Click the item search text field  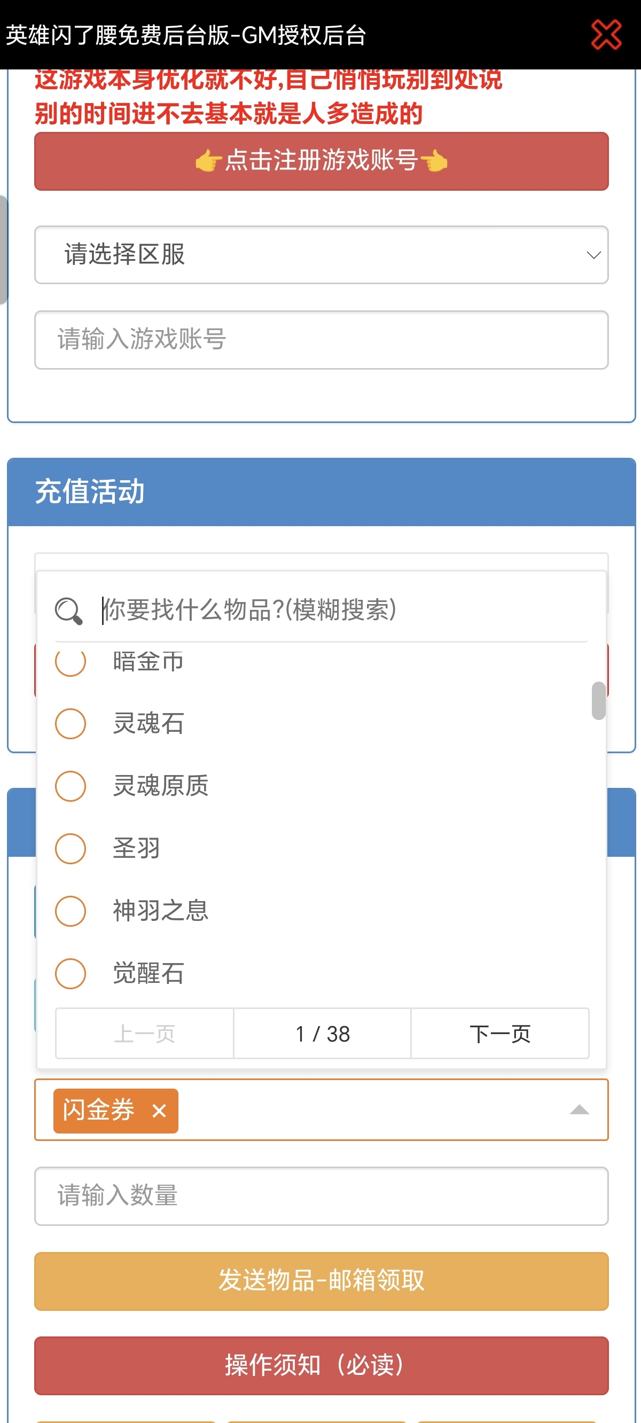pyautogui.click(x=342, y=610)
